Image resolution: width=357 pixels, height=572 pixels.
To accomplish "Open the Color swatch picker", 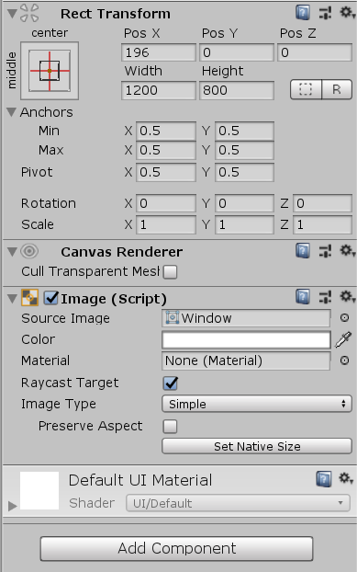I will [x=246, y=339].
